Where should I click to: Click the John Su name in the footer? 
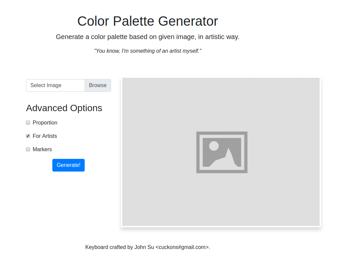pos(144,247)
